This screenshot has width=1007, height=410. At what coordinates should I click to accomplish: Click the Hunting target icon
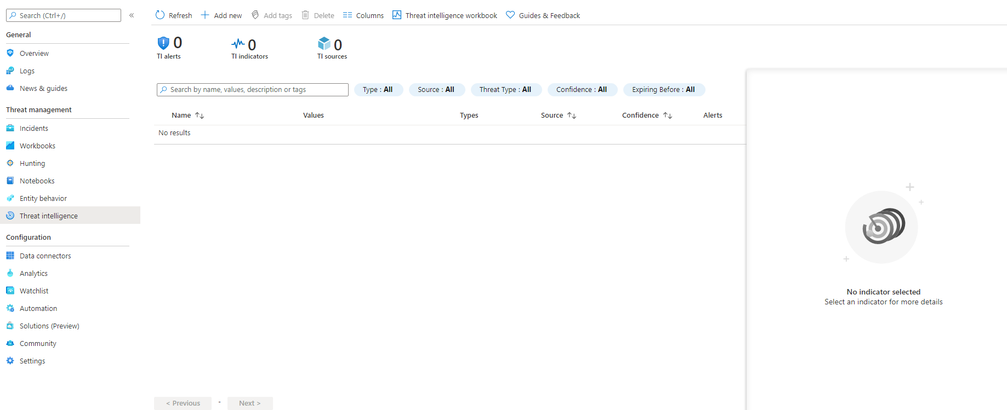(10, 163)
